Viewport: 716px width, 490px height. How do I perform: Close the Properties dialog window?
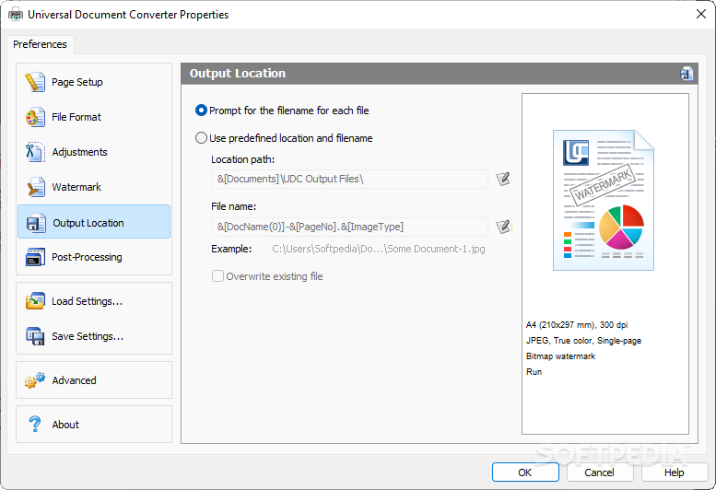[701, 14]
